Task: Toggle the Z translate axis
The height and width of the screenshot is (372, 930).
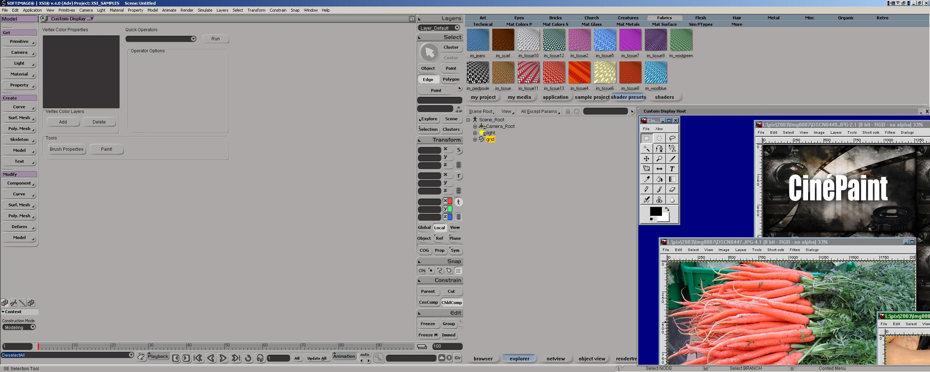Action: [448, 217]
